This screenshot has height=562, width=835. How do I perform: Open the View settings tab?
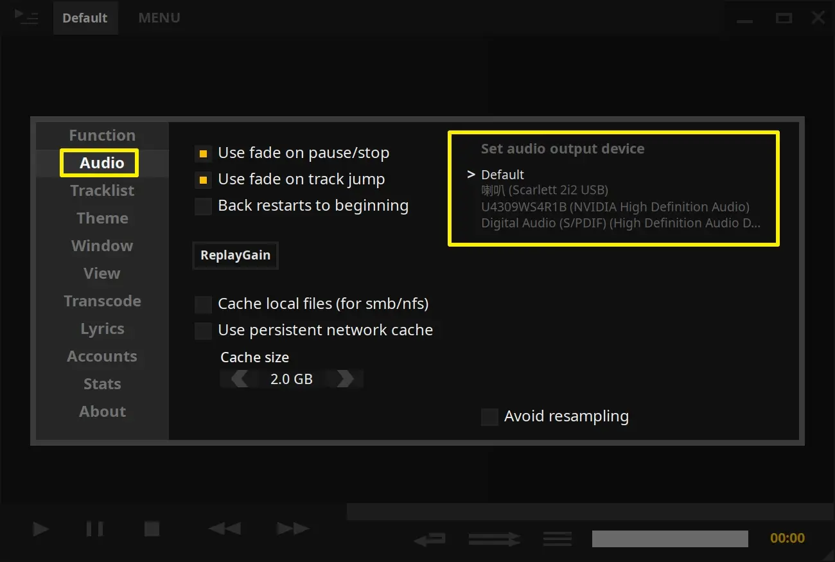pyautogui.click(x=102, y=274)
